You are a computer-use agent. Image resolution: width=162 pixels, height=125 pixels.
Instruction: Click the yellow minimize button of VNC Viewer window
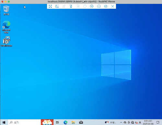click(x=6, y=2)
